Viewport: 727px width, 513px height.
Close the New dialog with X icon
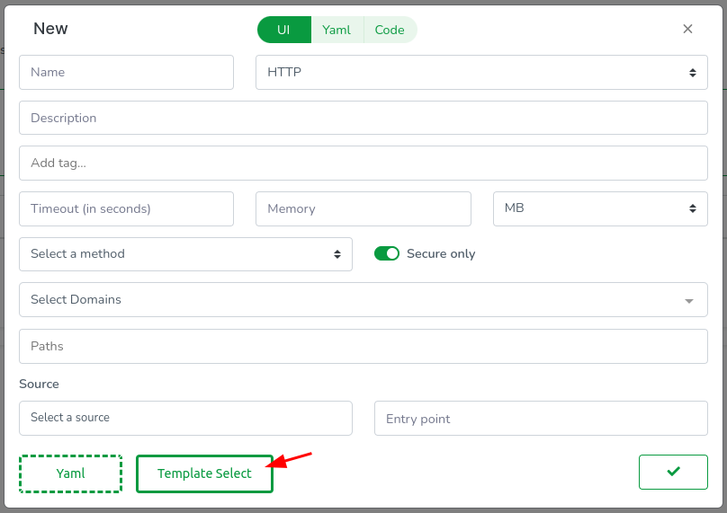[x=687, y=29]
